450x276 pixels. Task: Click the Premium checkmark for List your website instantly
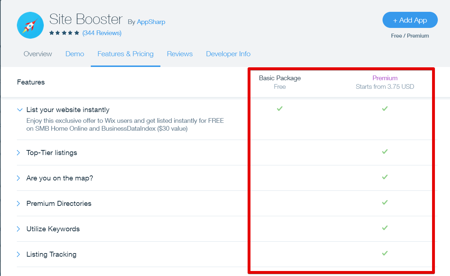pos(385,108)
